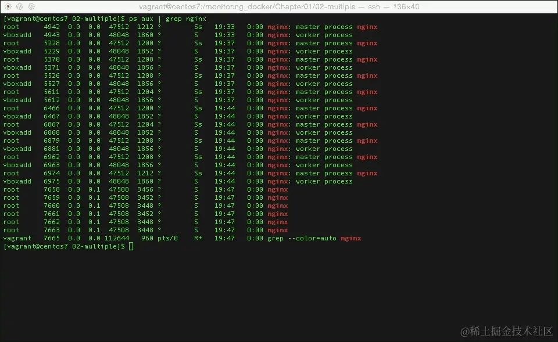The image size is (558, 342).
Task: Select PID 7665 of the grep process
Action: (x=52, y=239)
